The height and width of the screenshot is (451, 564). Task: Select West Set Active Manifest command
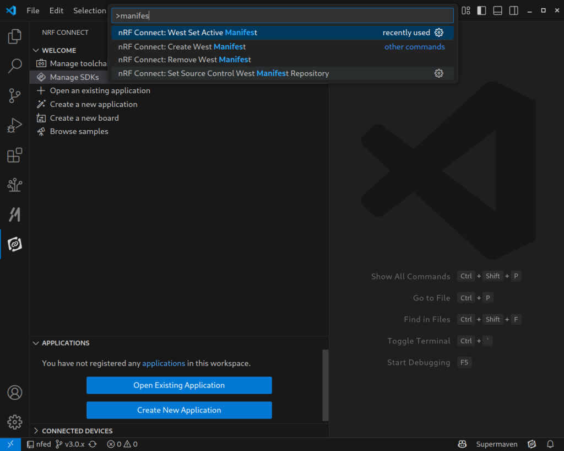tap(283, 33)
